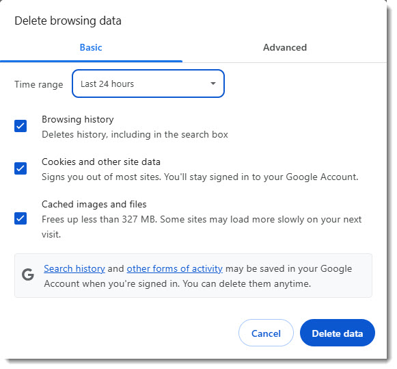Open the other forms of activity link
The width and height of the screenshot is (397, 369).
pos(175,268)
